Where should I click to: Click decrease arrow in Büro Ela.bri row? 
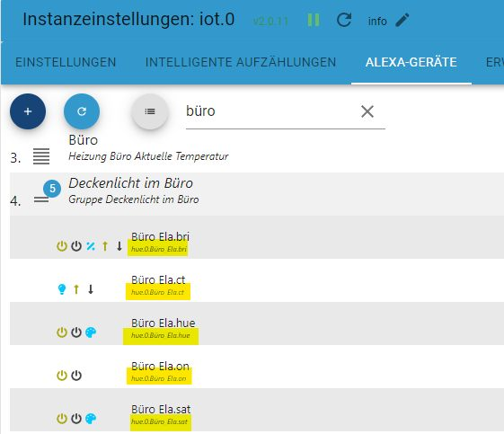point(119,246)
